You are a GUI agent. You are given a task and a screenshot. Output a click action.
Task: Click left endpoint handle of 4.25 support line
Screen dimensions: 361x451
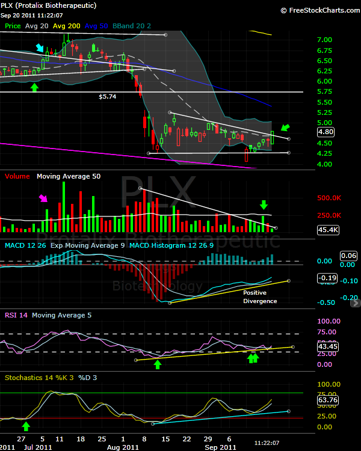tap(149, 153)
